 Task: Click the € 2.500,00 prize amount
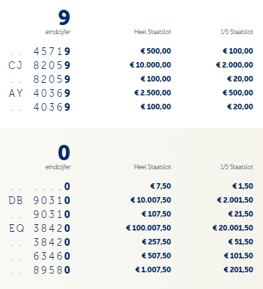coord(152,93)
